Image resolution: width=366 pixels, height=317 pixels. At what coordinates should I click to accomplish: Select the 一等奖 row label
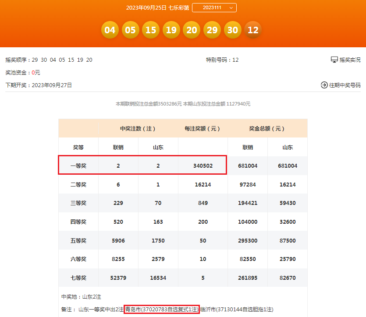(78, 166)
